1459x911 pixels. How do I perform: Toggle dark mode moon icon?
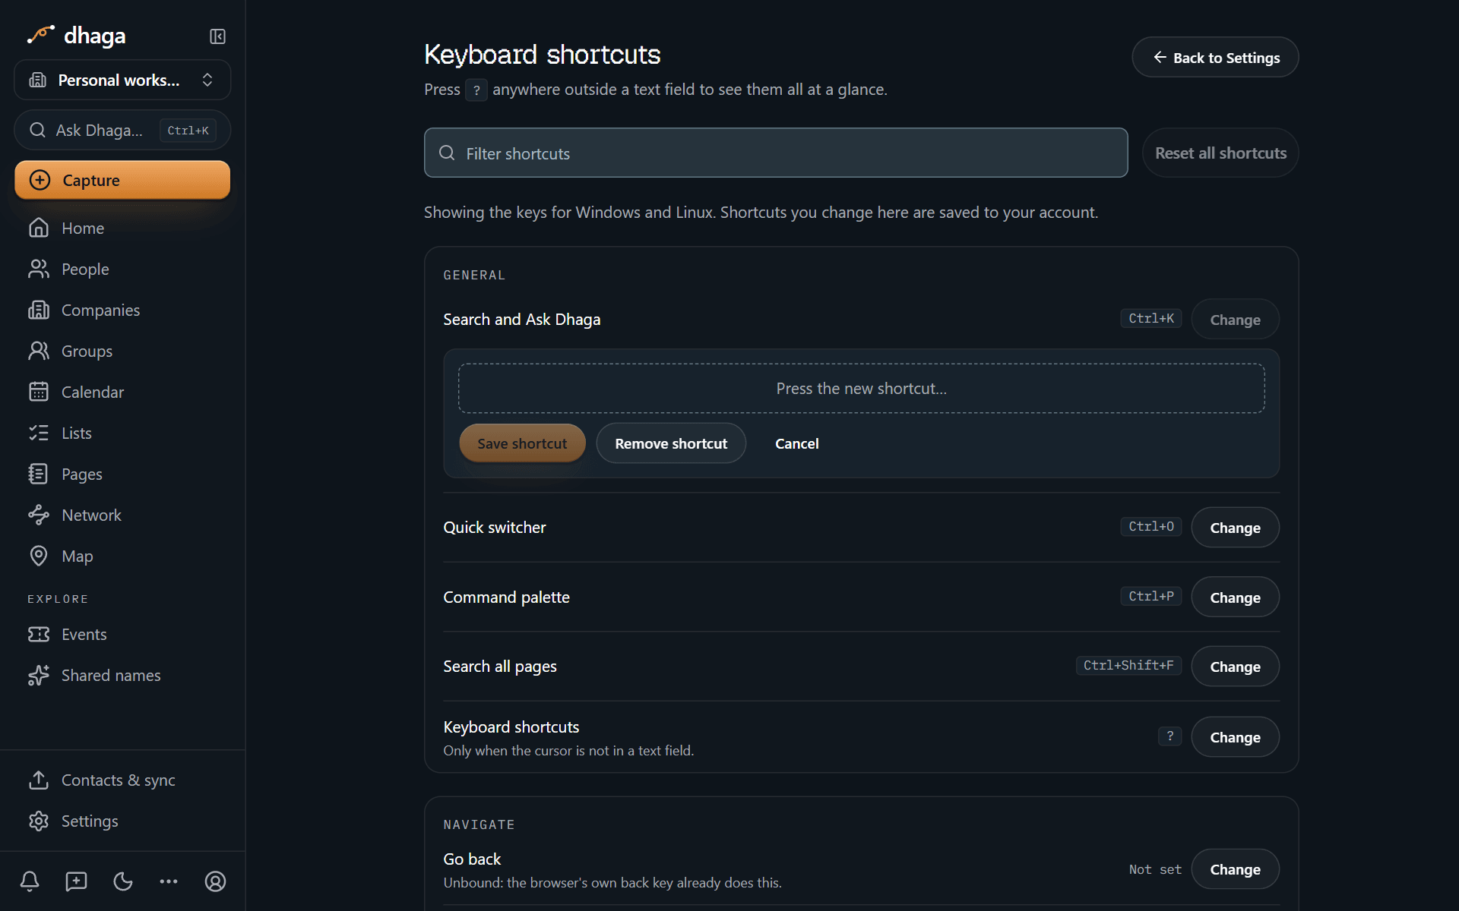point(123,881)
